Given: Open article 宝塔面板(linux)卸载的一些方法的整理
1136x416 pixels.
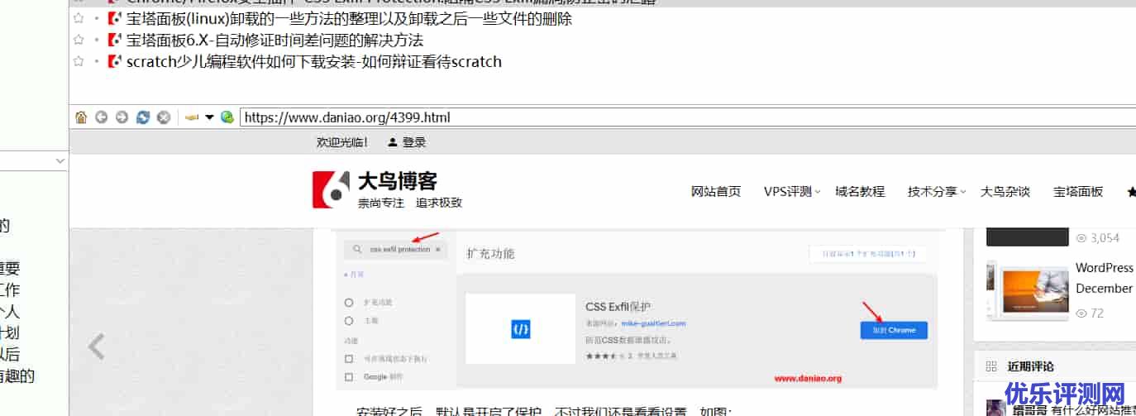Looking at the screenshot, I should [349, 18].
